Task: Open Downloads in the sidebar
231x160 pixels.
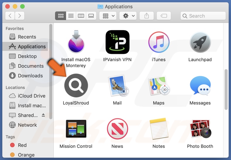Action: pos(25,76)
